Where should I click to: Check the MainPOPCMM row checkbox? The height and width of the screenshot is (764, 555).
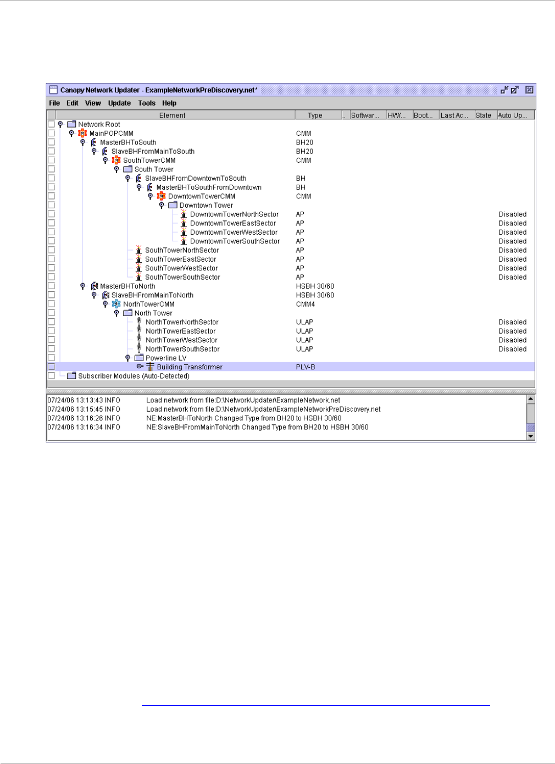click(51, 134)
